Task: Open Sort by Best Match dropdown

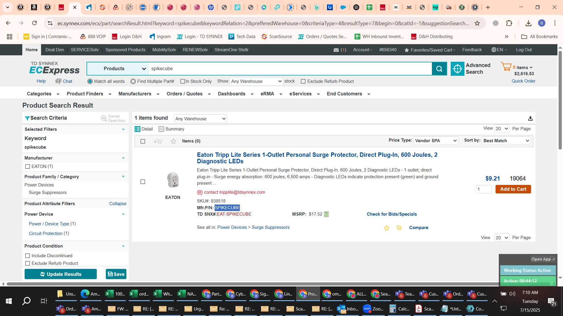Action: tap(506, 141)
